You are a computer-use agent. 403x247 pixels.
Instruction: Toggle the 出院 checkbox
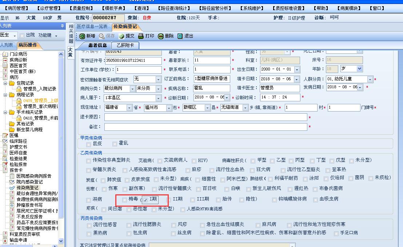pyautogui.click(x=22, y=36)
